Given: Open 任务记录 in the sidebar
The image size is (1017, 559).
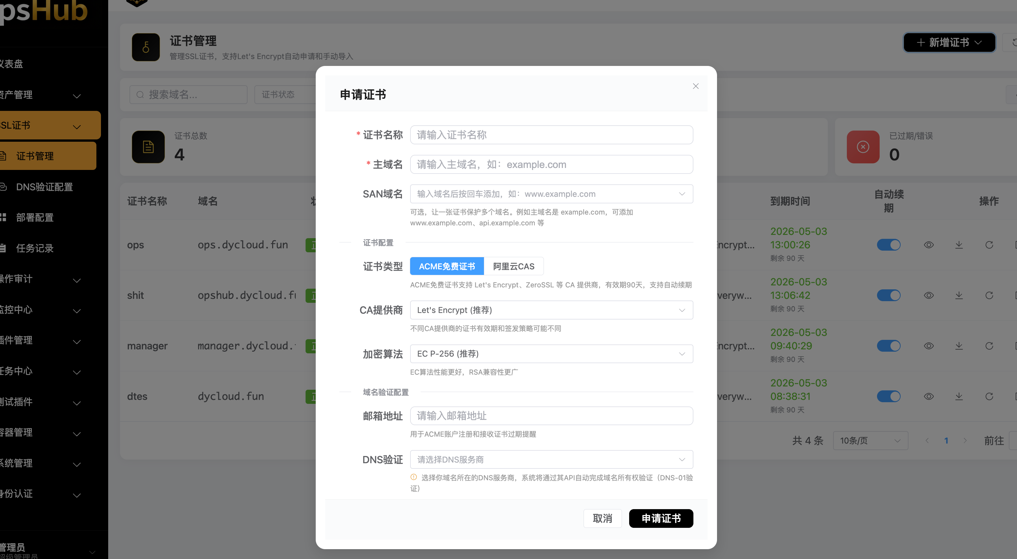Looking at the screenshot, I should (x=4, y=248).
